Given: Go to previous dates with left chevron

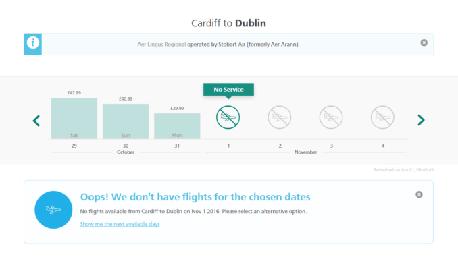Looking at the screenshot, I should 36,121.
